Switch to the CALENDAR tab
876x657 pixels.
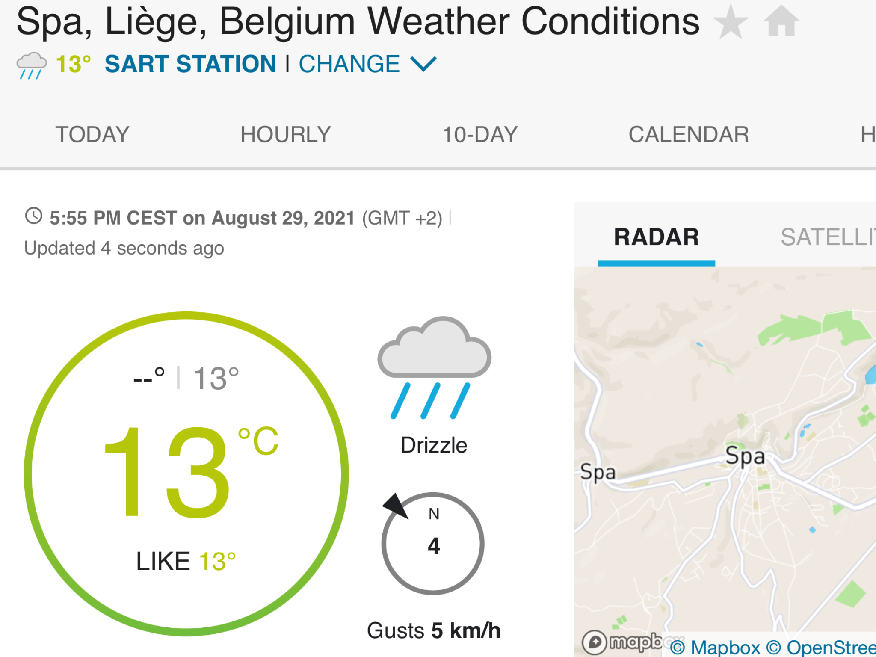689,134
